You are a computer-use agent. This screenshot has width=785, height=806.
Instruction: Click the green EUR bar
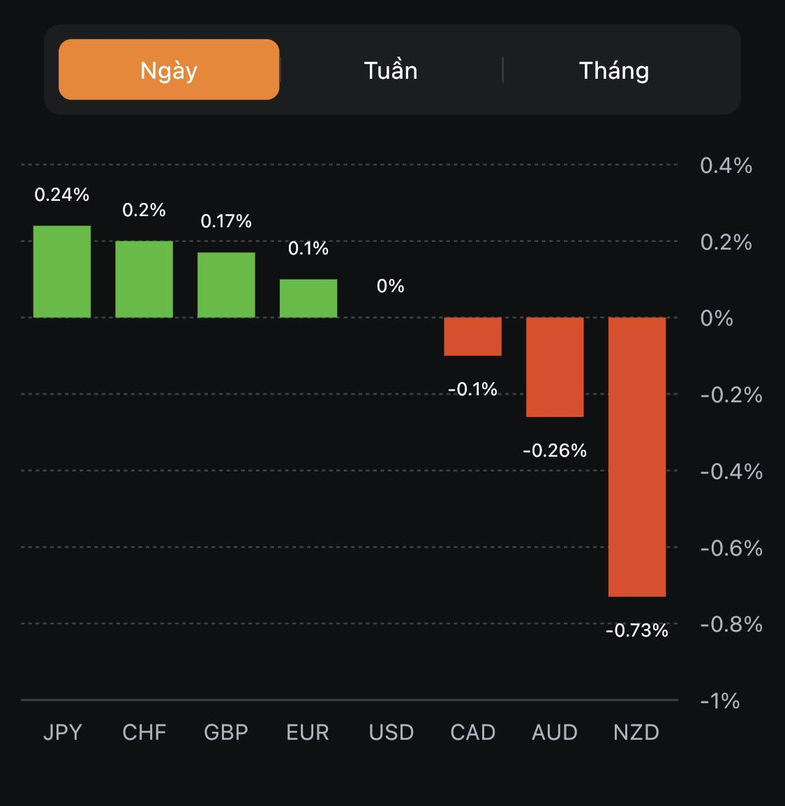coord(308,298)
